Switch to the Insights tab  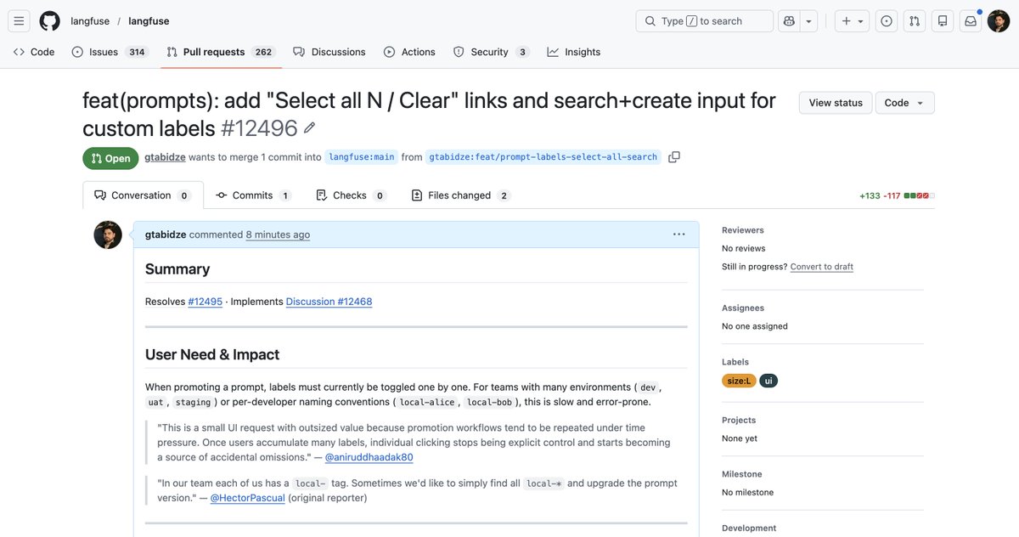tap(574, 52)
